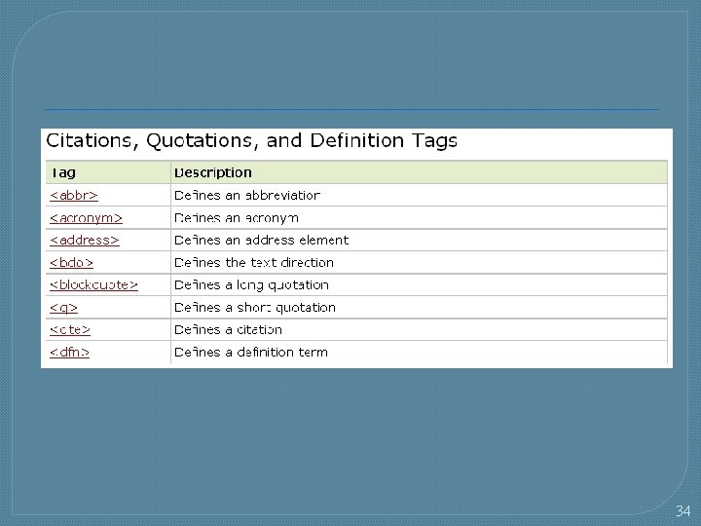Click the Tag column header
Screen dimensions: 701x526
(x=62, y=172)
